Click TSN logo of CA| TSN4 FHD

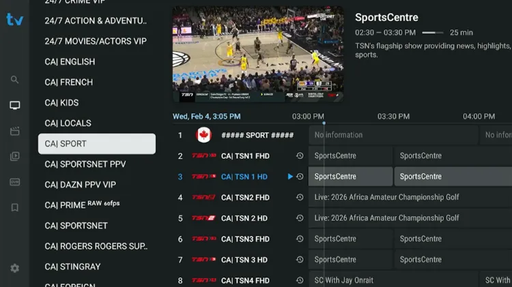[203, 280]
